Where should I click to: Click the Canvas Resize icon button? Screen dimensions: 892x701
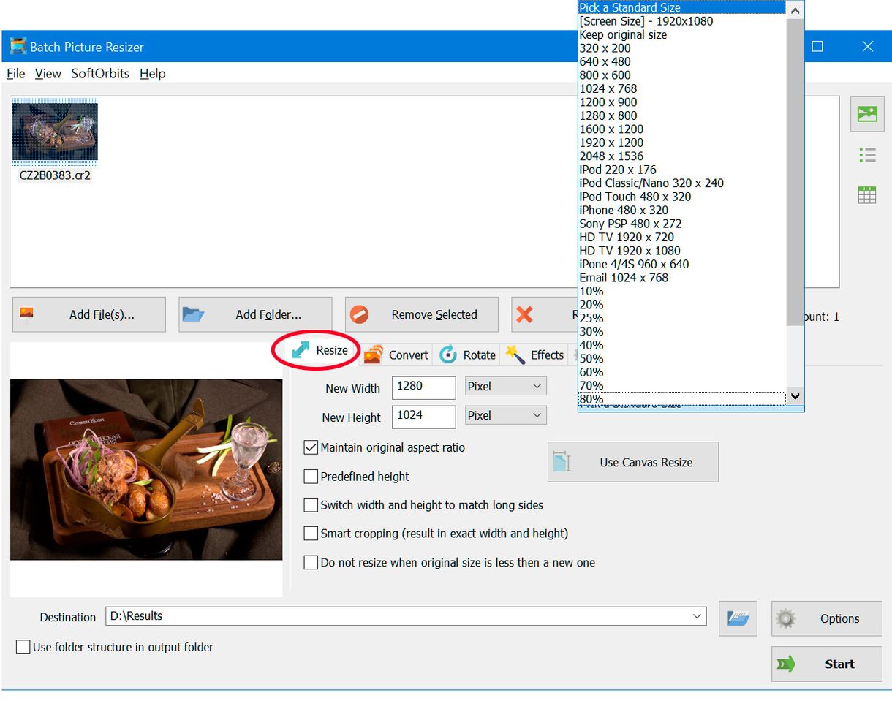point(562,462)
